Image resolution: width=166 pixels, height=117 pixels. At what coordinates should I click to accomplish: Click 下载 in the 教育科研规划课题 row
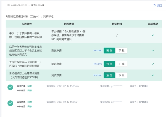pos(121,64)
